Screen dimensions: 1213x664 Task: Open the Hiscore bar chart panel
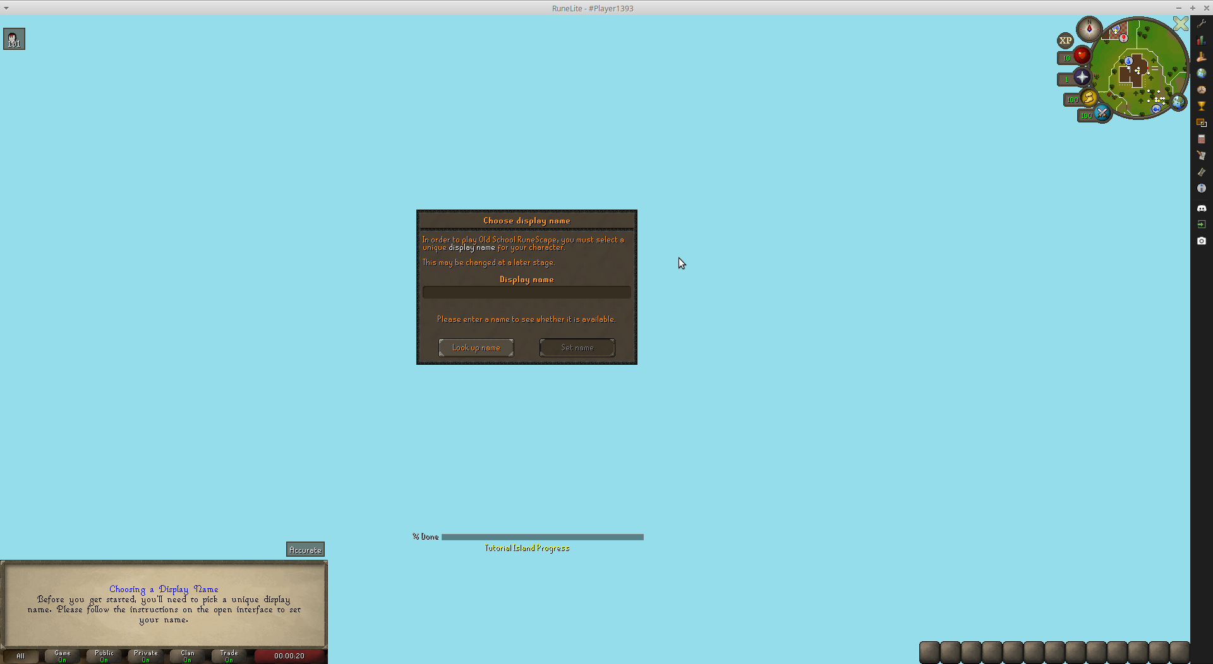click(x=1201, y=40)
